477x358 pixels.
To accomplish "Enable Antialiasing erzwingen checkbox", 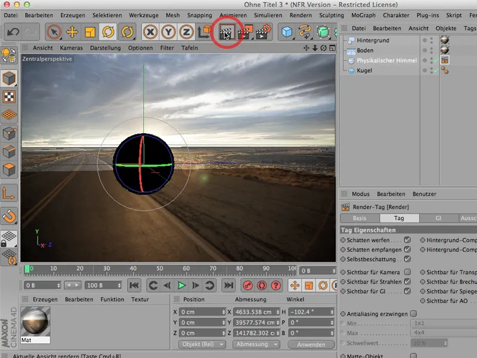I will pos(413,314).
